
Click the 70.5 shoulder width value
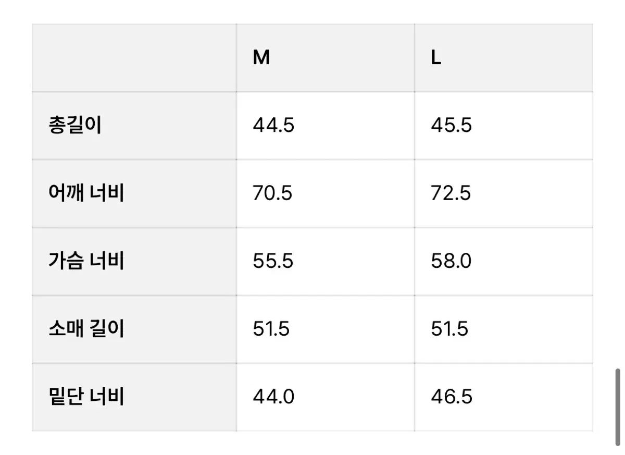pos(272,193)
